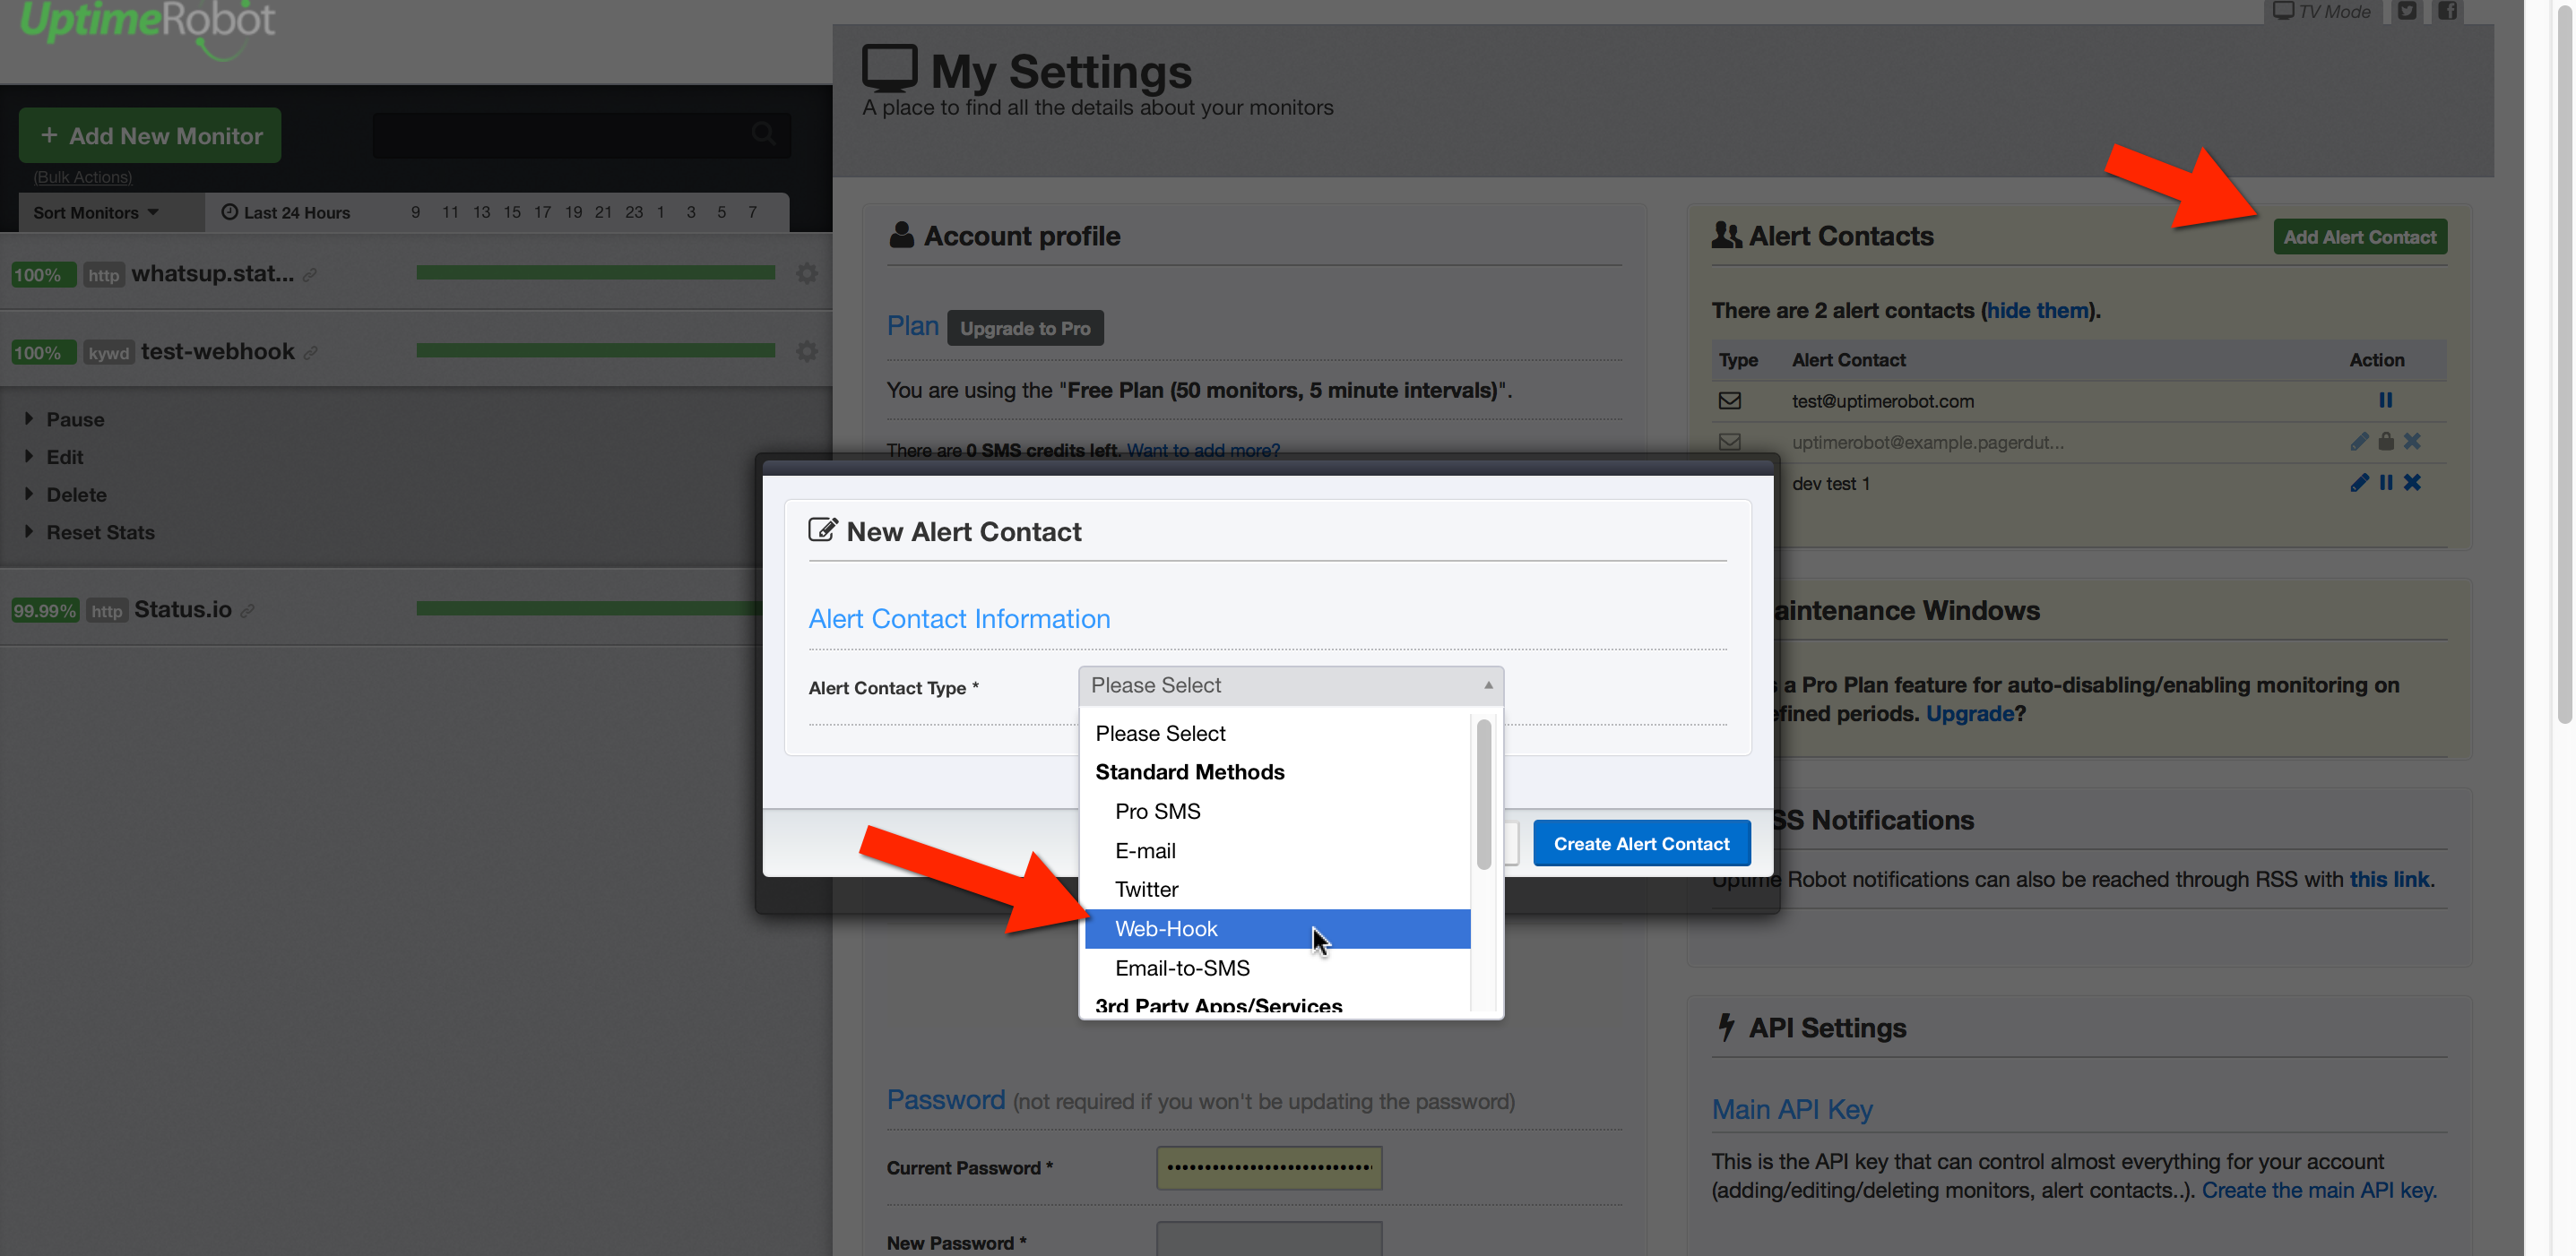Open test-webhook monitor name
The height and width of the screenshot is (1256, 2576).
218,350
